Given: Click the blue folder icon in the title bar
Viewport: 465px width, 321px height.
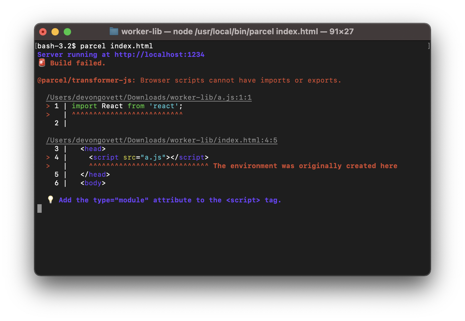Looking at the screenshot, I should click(x=114, y=31).
